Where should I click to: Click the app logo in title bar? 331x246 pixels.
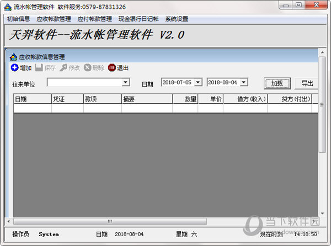[8, 7]
